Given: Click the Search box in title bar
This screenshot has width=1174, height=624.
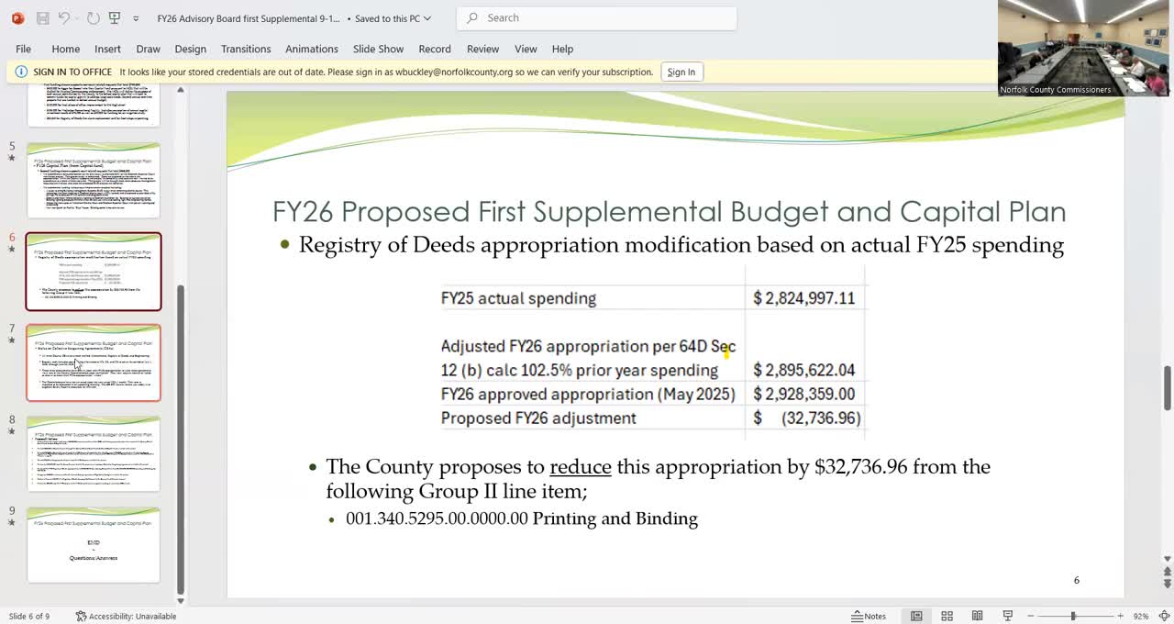Looking at the screenshot, I should tap(596, 18).
